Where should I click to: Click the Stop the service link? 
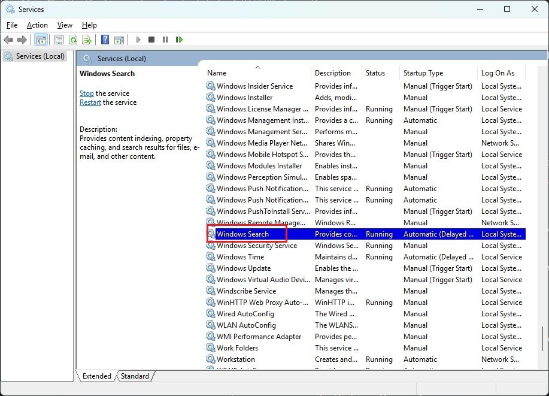[86, 93]
